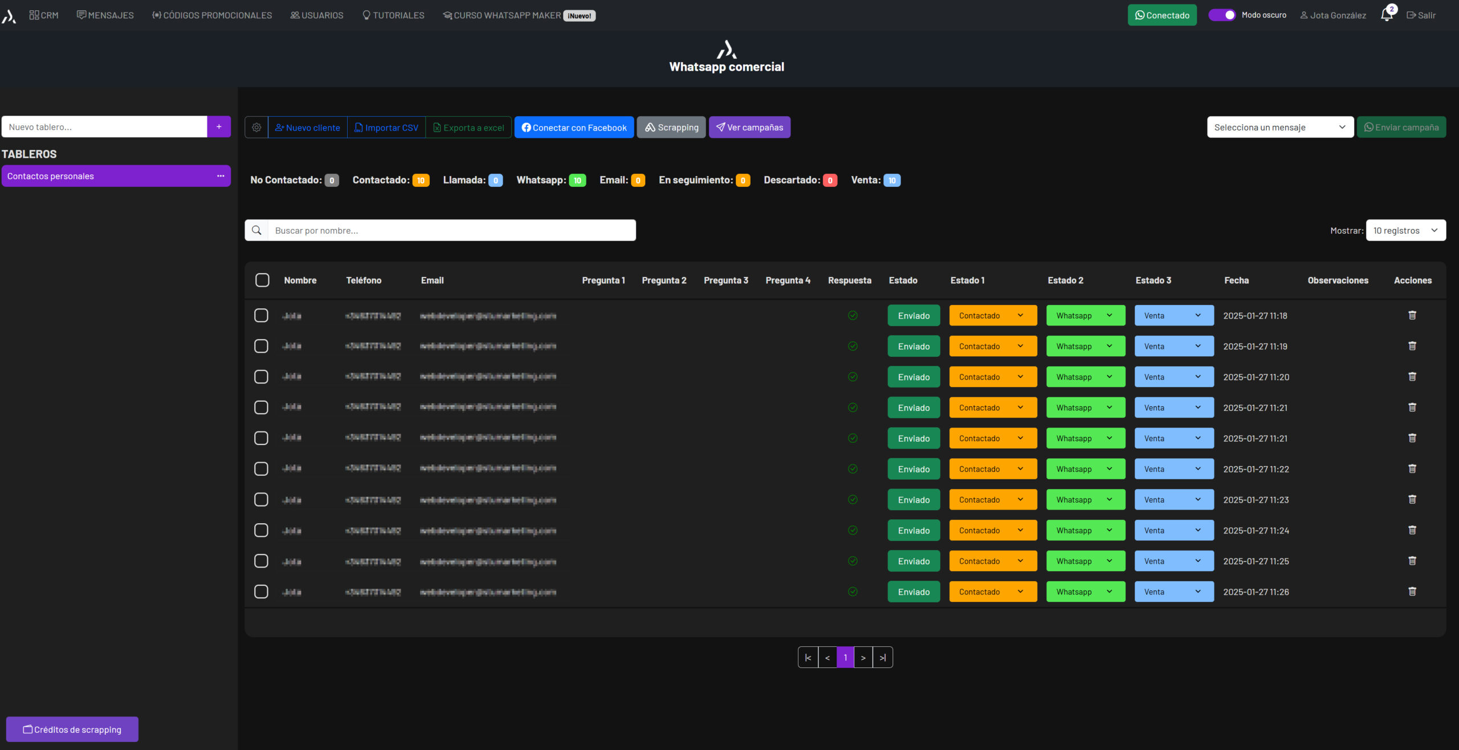Image resolution: width=1459 pixels, height=750 pixels.
Task: Click the Créditos de scrapping button
Action: point(72,729)
